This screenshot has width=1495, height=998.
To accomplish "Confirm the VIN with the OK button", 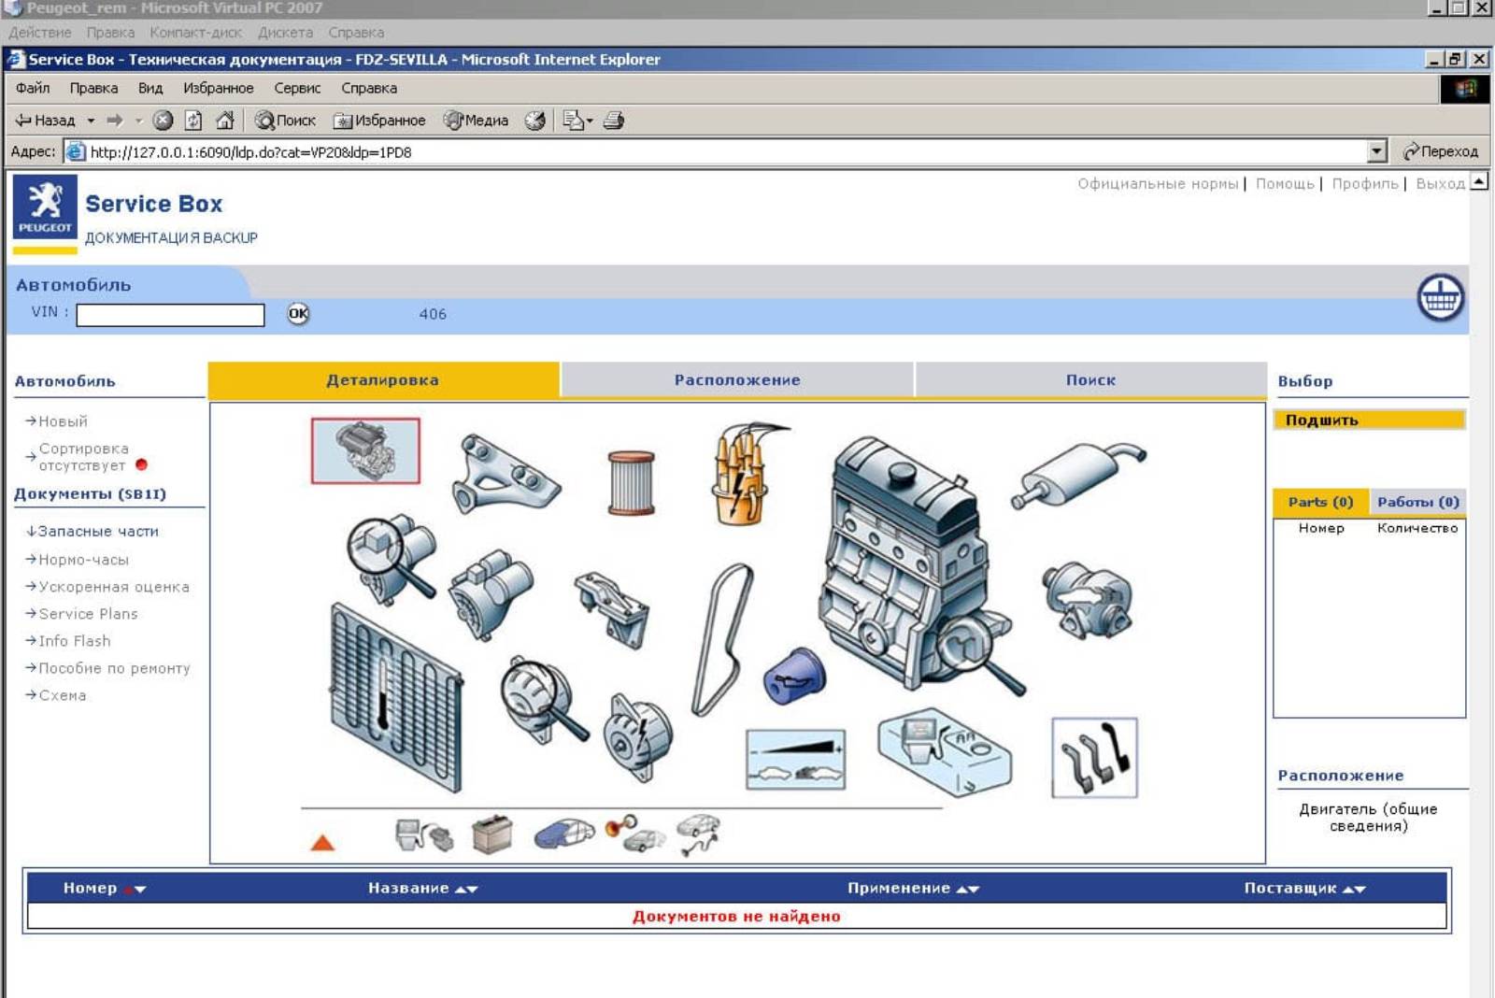I will pos(298,314).
